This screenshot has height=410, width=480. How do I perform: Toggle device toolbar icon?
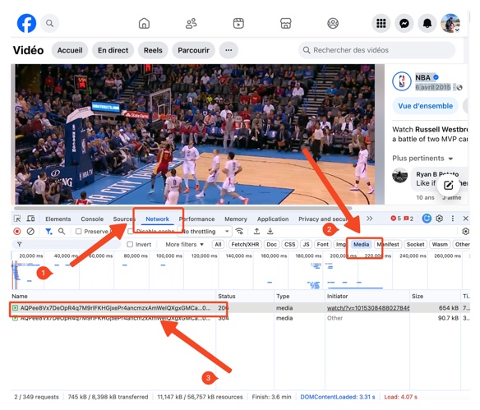(30, 219)
